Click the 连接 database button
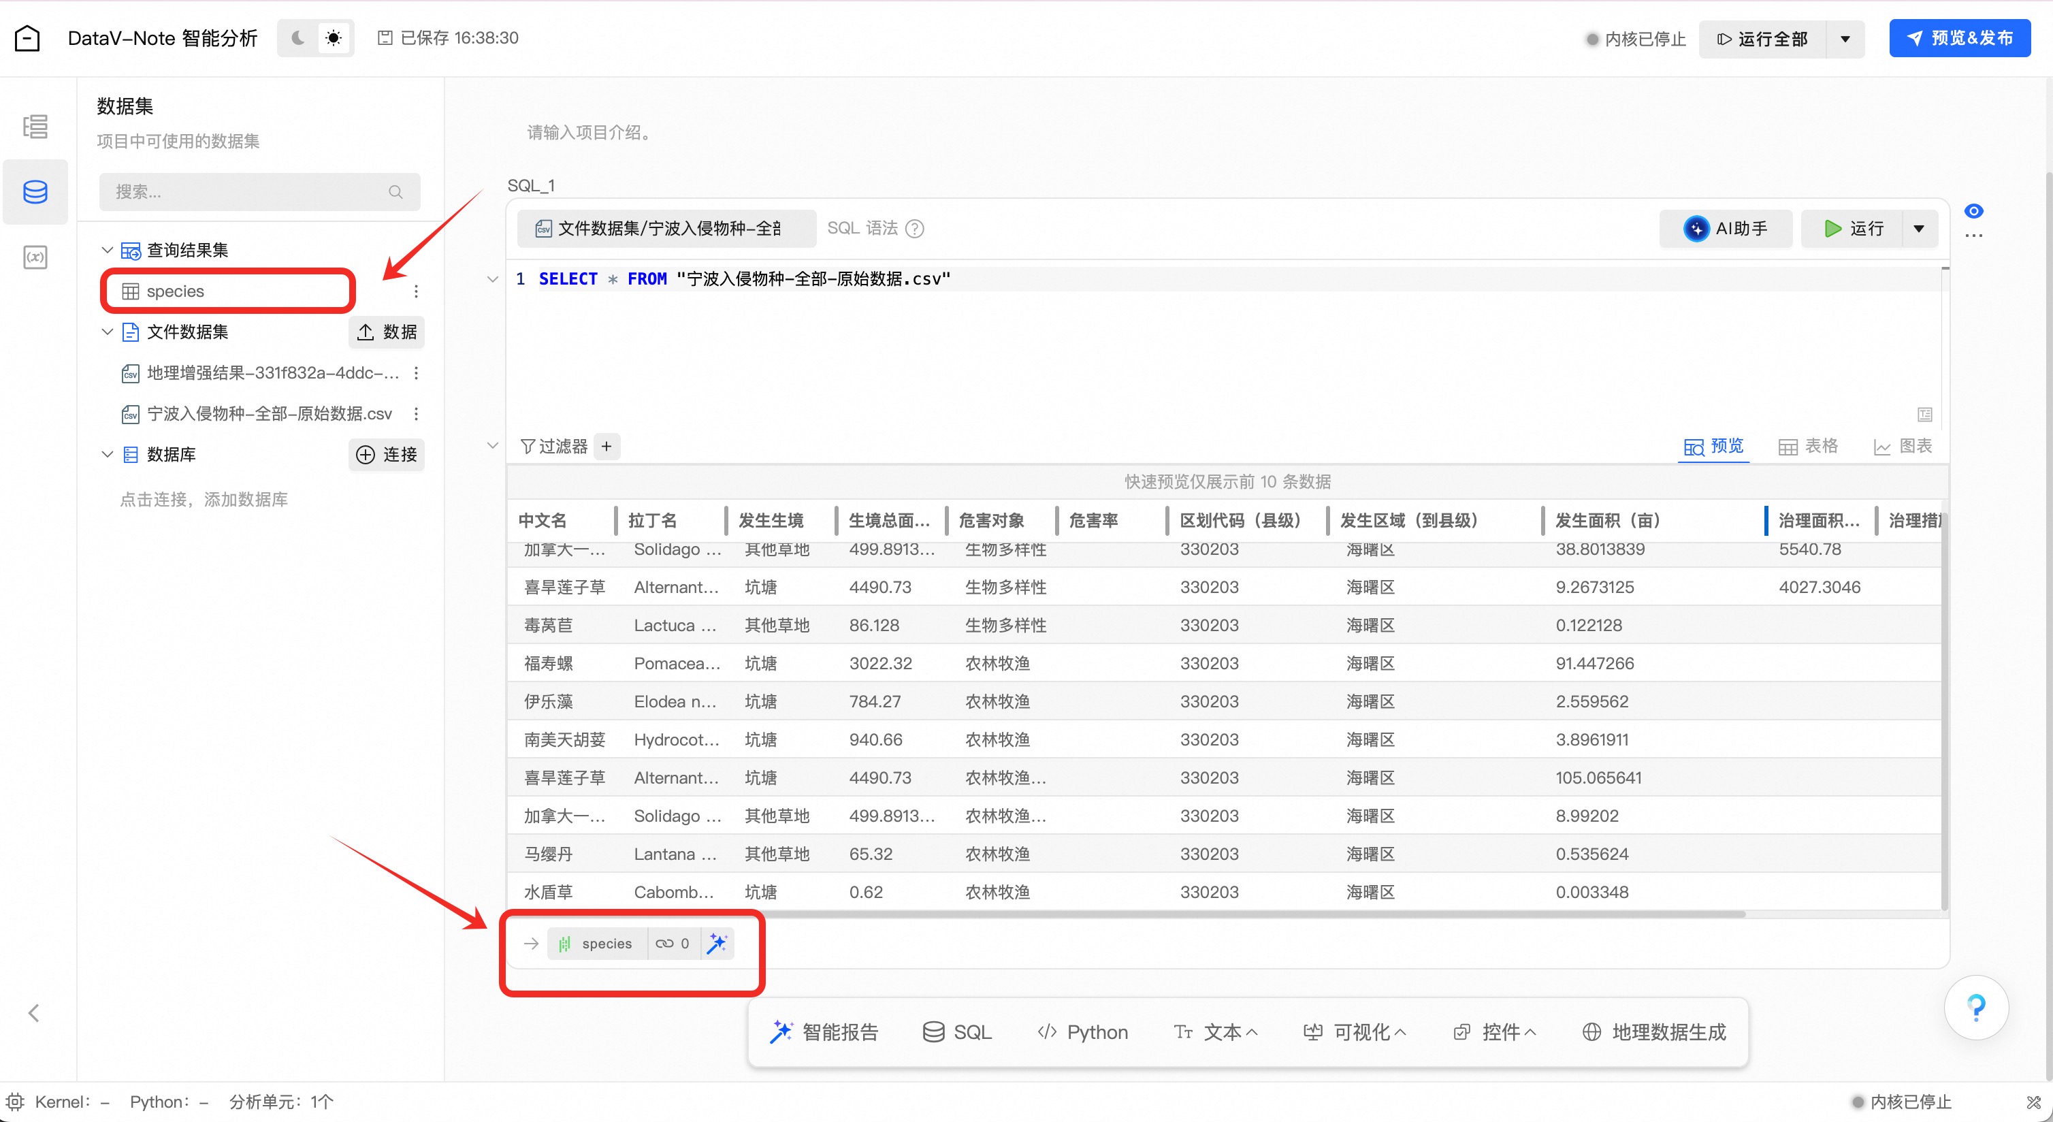 click(x=387, y=454)
